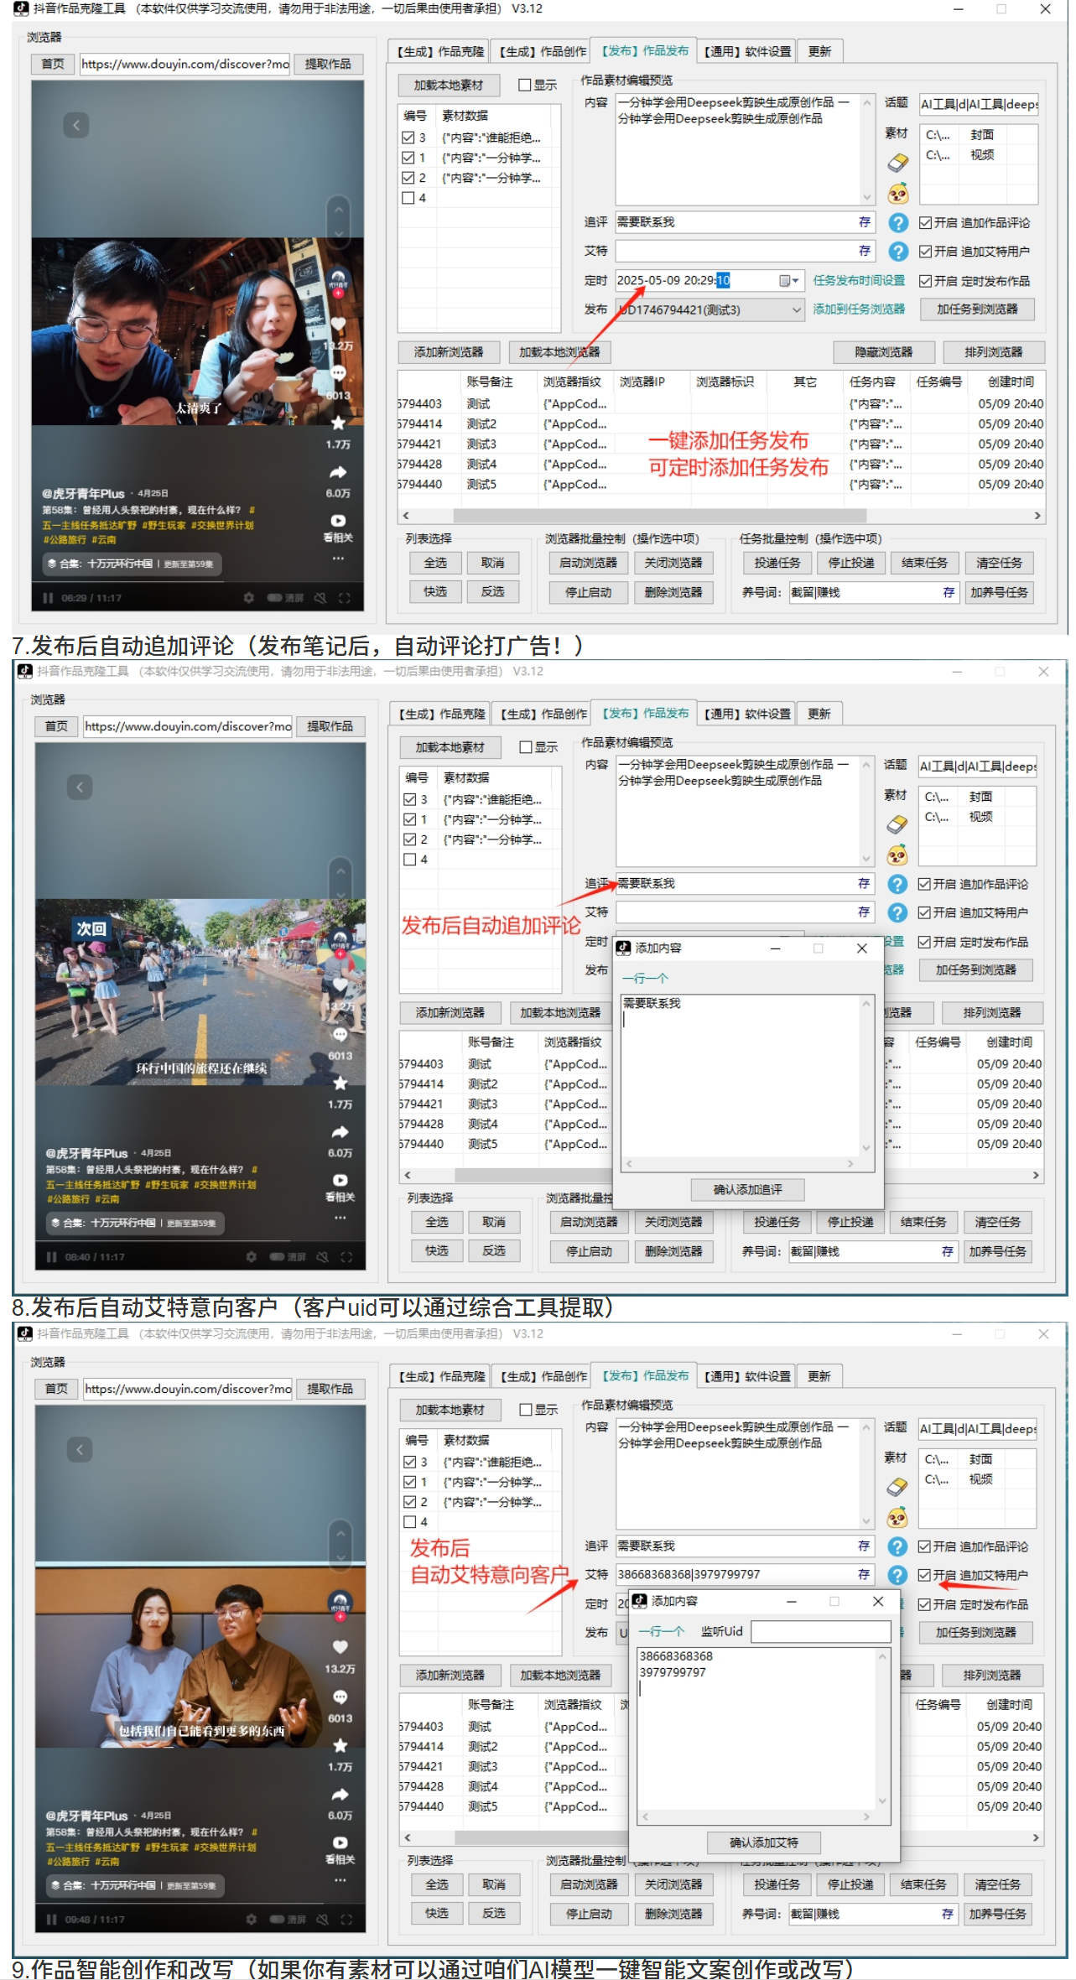The height and width of the screenshot is (1980, 1076).
Task: Click up arrow of 艾特 dialog scrollbar, bottom window
Action: pyautogui.click(x=882, y=1656)
